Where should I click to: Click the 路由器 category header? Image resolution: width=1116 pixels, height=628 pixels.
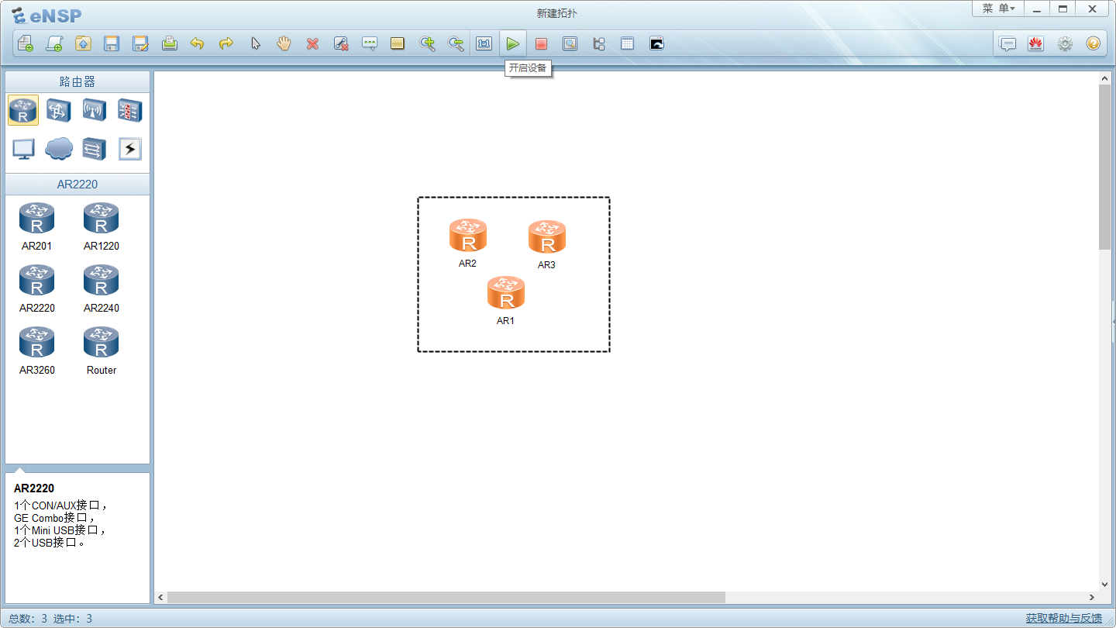[x=77, y=81]
